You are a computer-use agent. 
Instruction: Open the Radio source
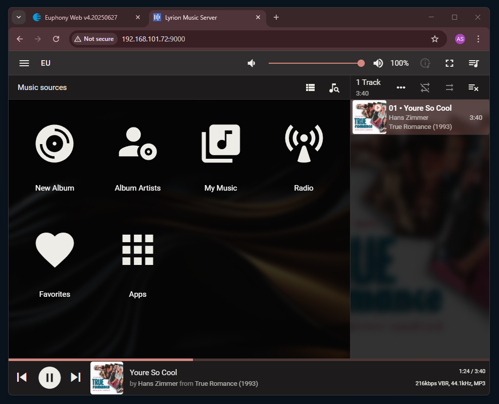point(304,158)
